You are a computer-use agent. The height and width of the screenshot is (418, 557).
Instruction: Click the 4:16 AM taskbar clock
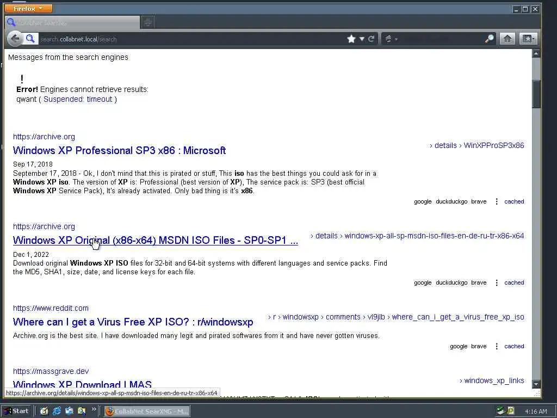[x=536, y=411]
